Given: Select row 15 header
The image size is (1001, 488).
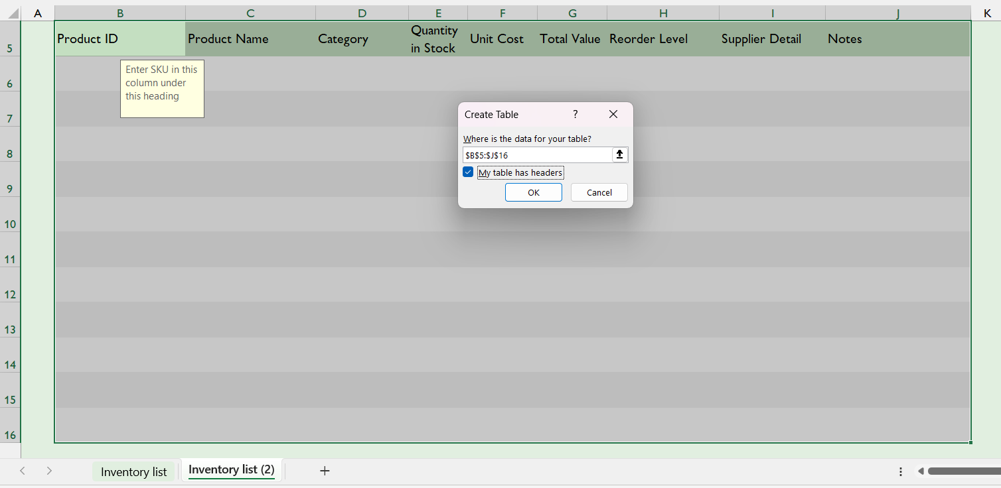Looking at the screenshot, I should coord(10,390).
